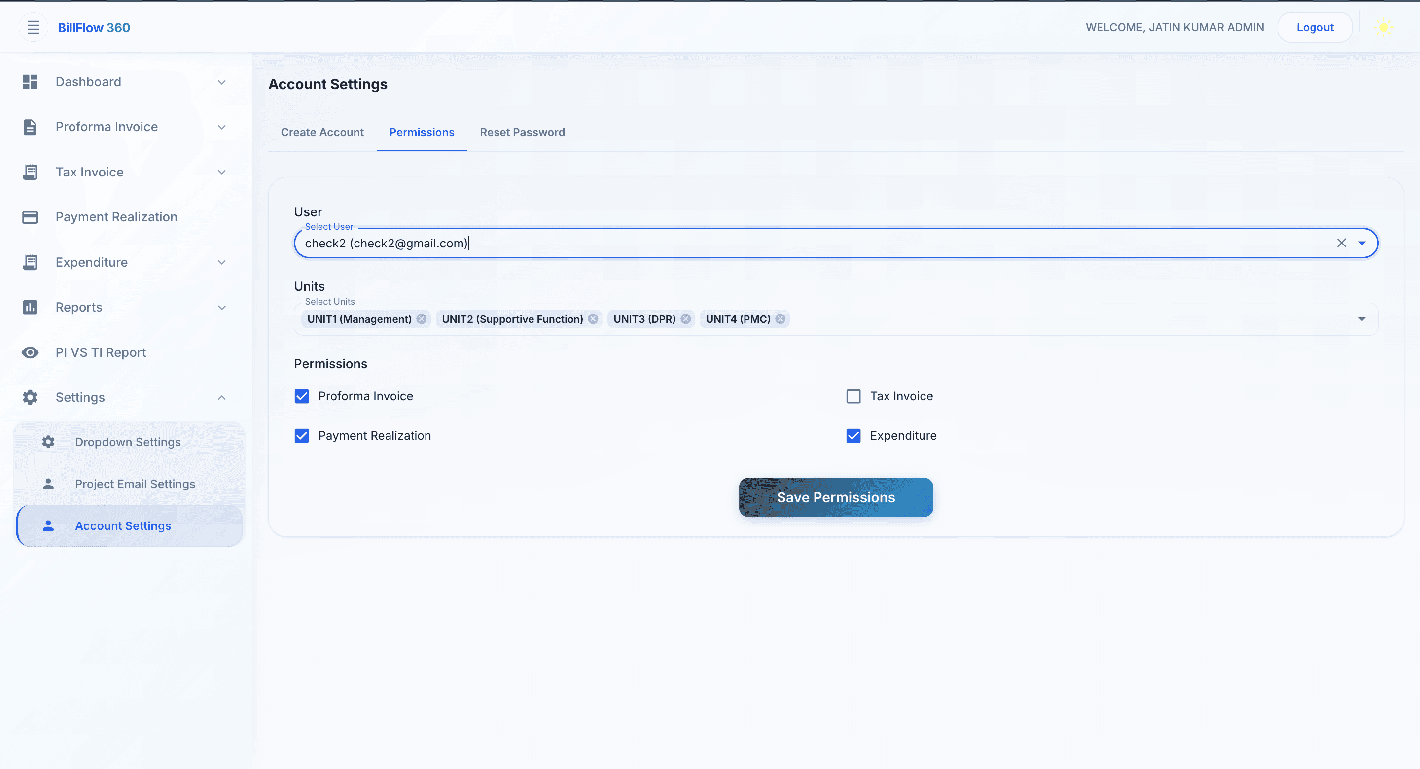Click the Account Settings page heading
Image resolution: width=1420 pixels, height=769 pixels.
click(x=328, y=84)
